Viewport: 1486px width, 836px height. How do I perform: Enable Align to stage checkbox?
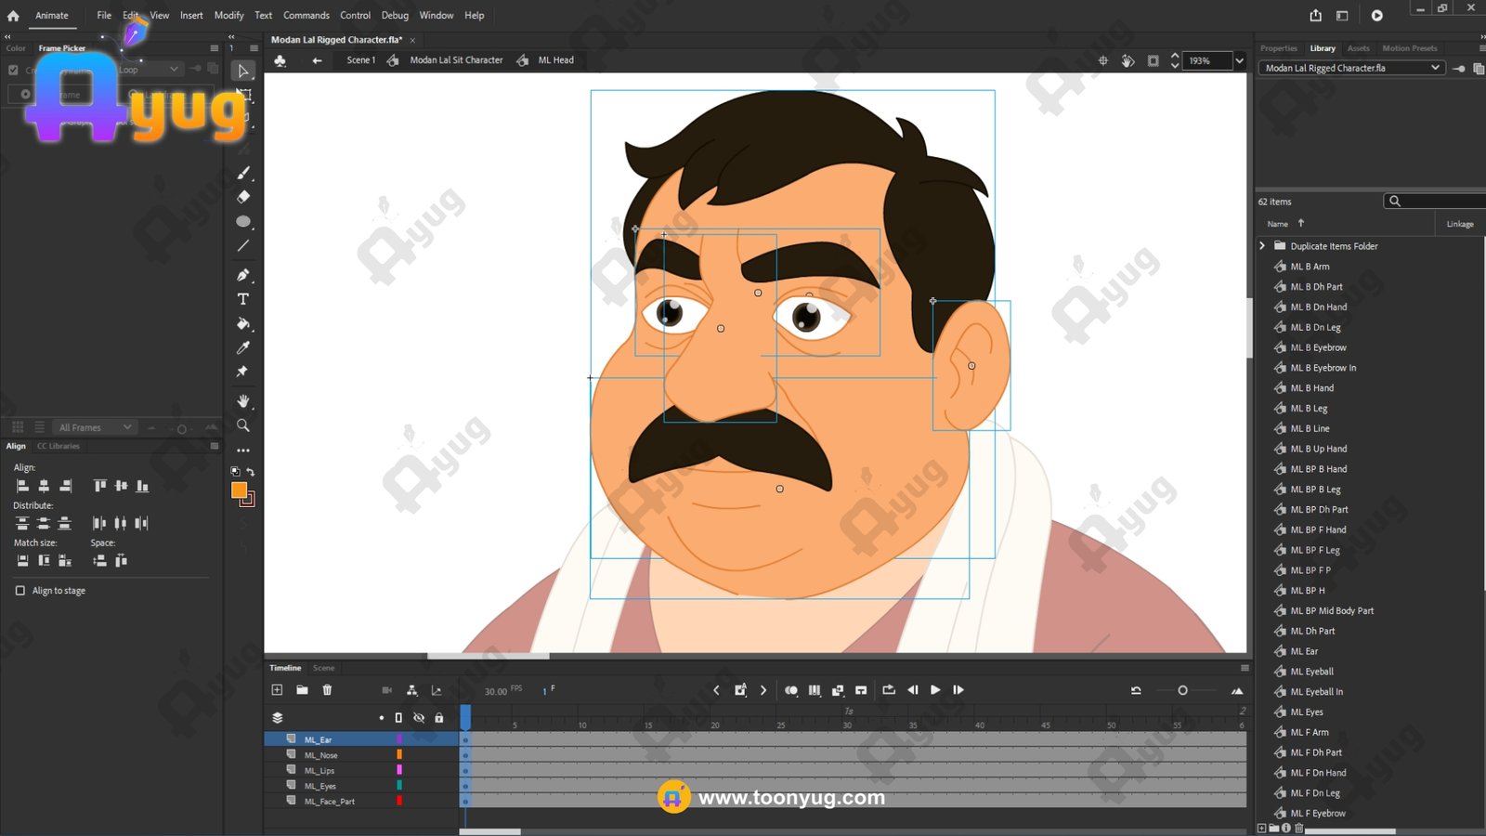pos(20,591)
